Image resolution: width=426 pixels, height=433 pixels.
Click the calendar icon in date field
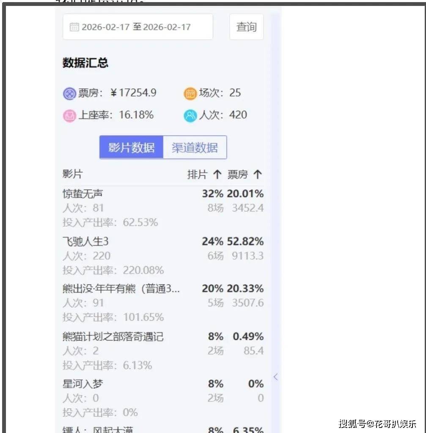coord(74,27)
